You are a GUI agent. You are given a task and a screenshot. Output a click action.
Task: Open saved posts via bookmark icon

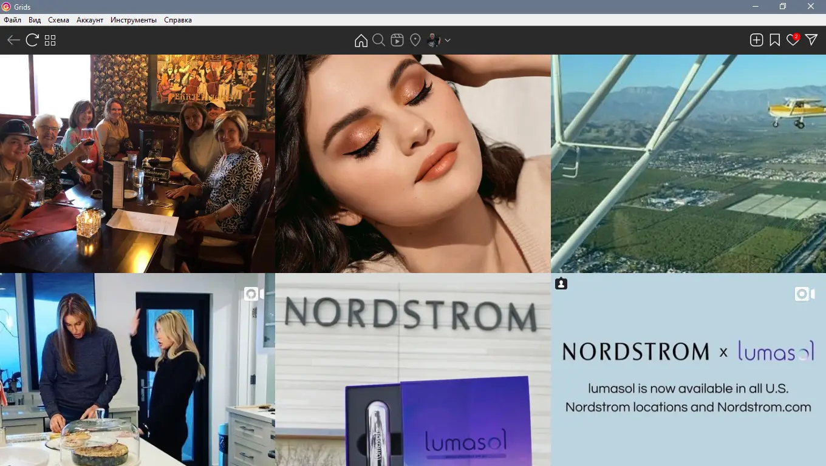pyautogui.click(x=774, y=39)
